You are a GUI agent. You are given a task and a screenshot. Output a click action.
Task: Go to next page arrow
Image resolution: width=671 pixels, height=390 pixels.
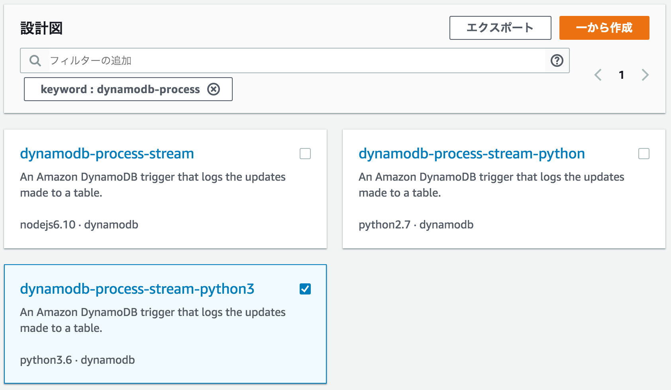[x=645, y=75]
